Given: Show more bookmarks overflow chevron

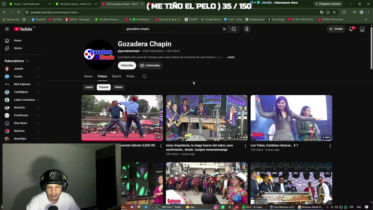Looking at the screenshot, I should pyautogui.click(x=366, y=20).
